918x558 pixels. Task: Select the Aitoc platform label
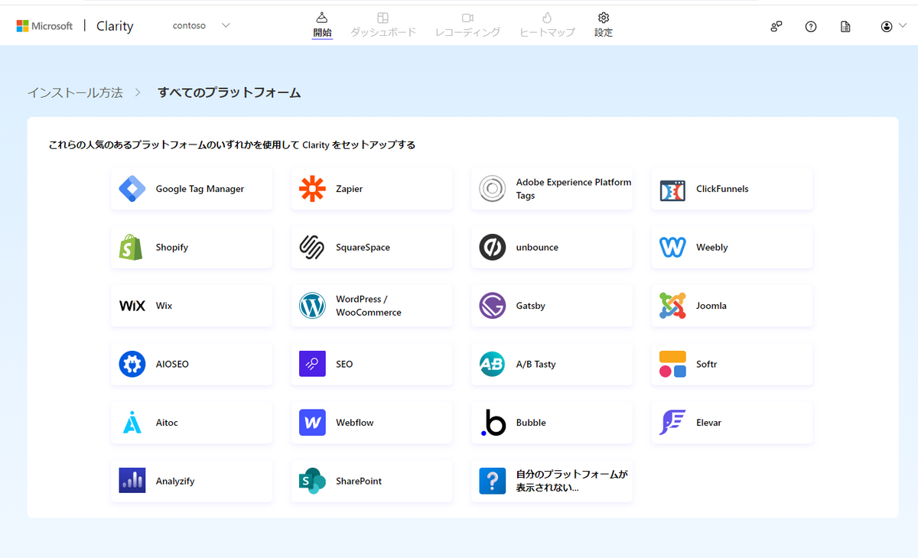pos(167,423)
